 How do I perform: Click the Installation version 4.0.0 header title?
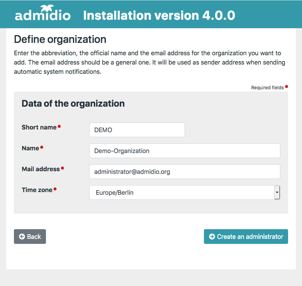coord(159,15)
